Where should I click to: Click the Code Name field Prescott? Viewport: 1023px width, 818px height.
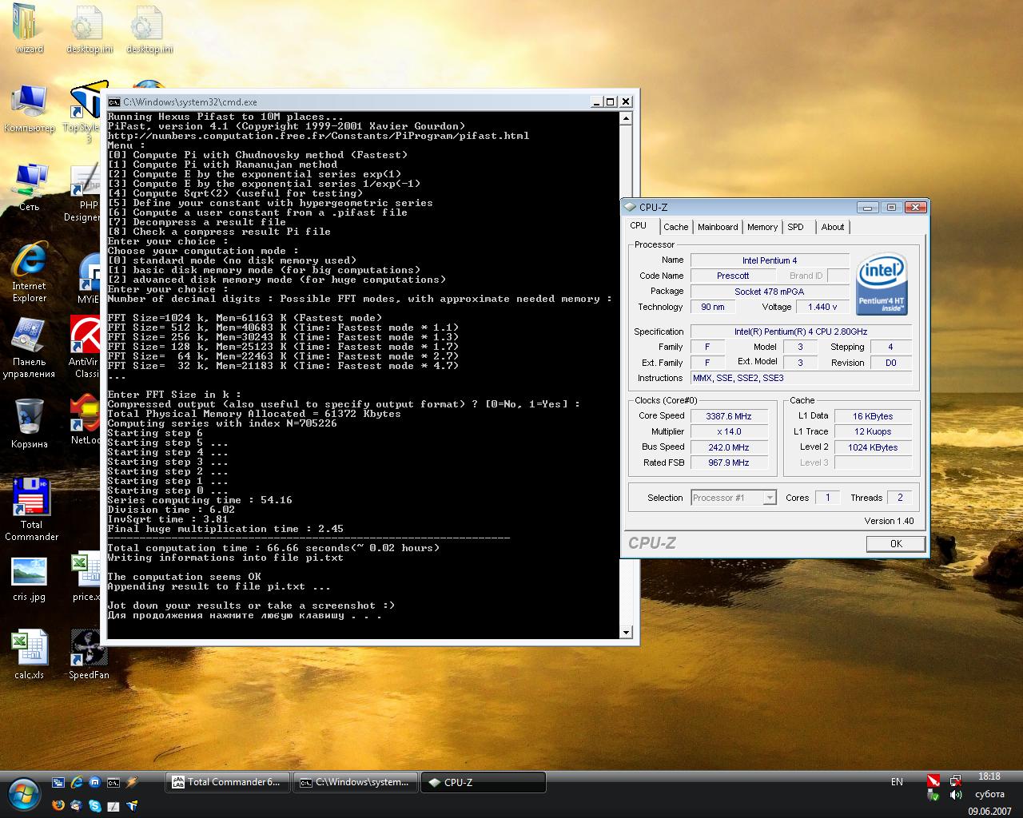click(732, 276)
